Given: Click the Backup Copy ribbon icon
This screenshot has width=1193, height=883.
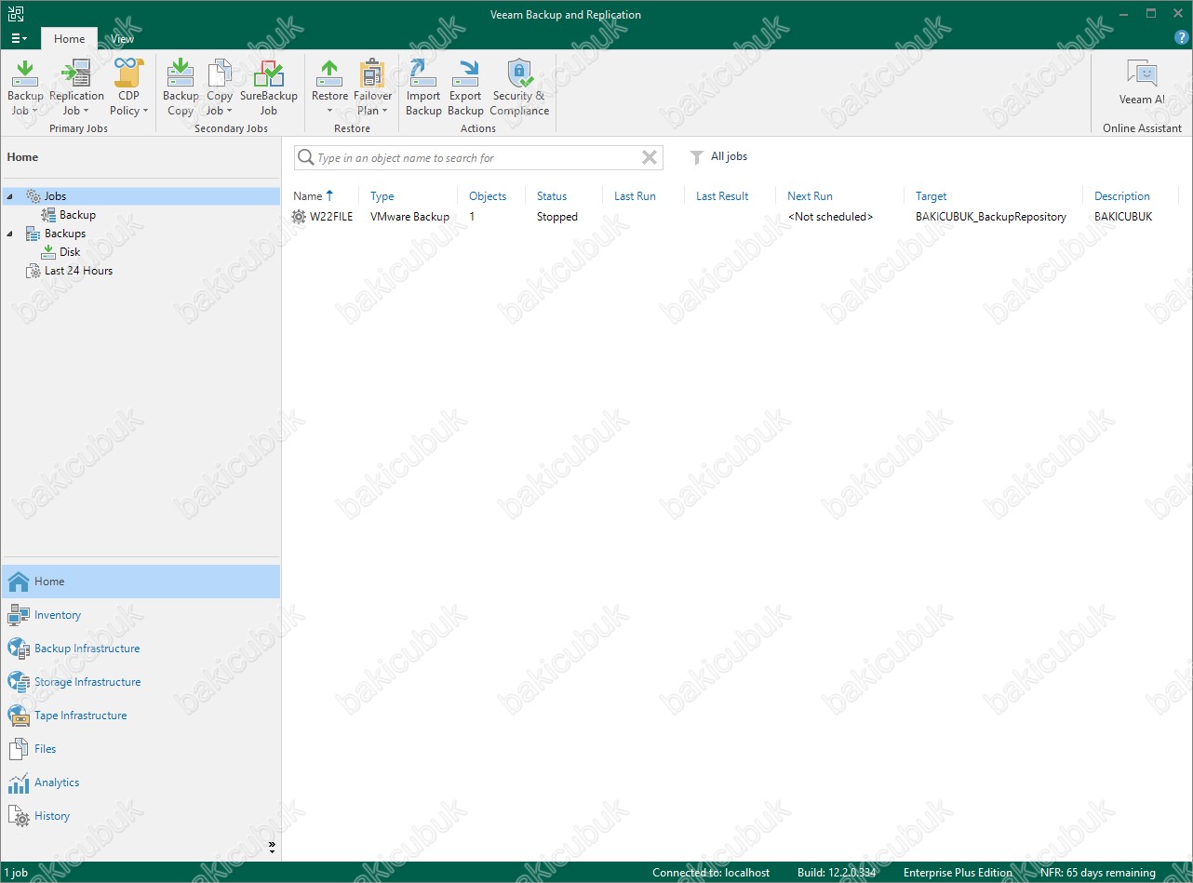Looking at the screenshot, I should [x=181, y=73].
